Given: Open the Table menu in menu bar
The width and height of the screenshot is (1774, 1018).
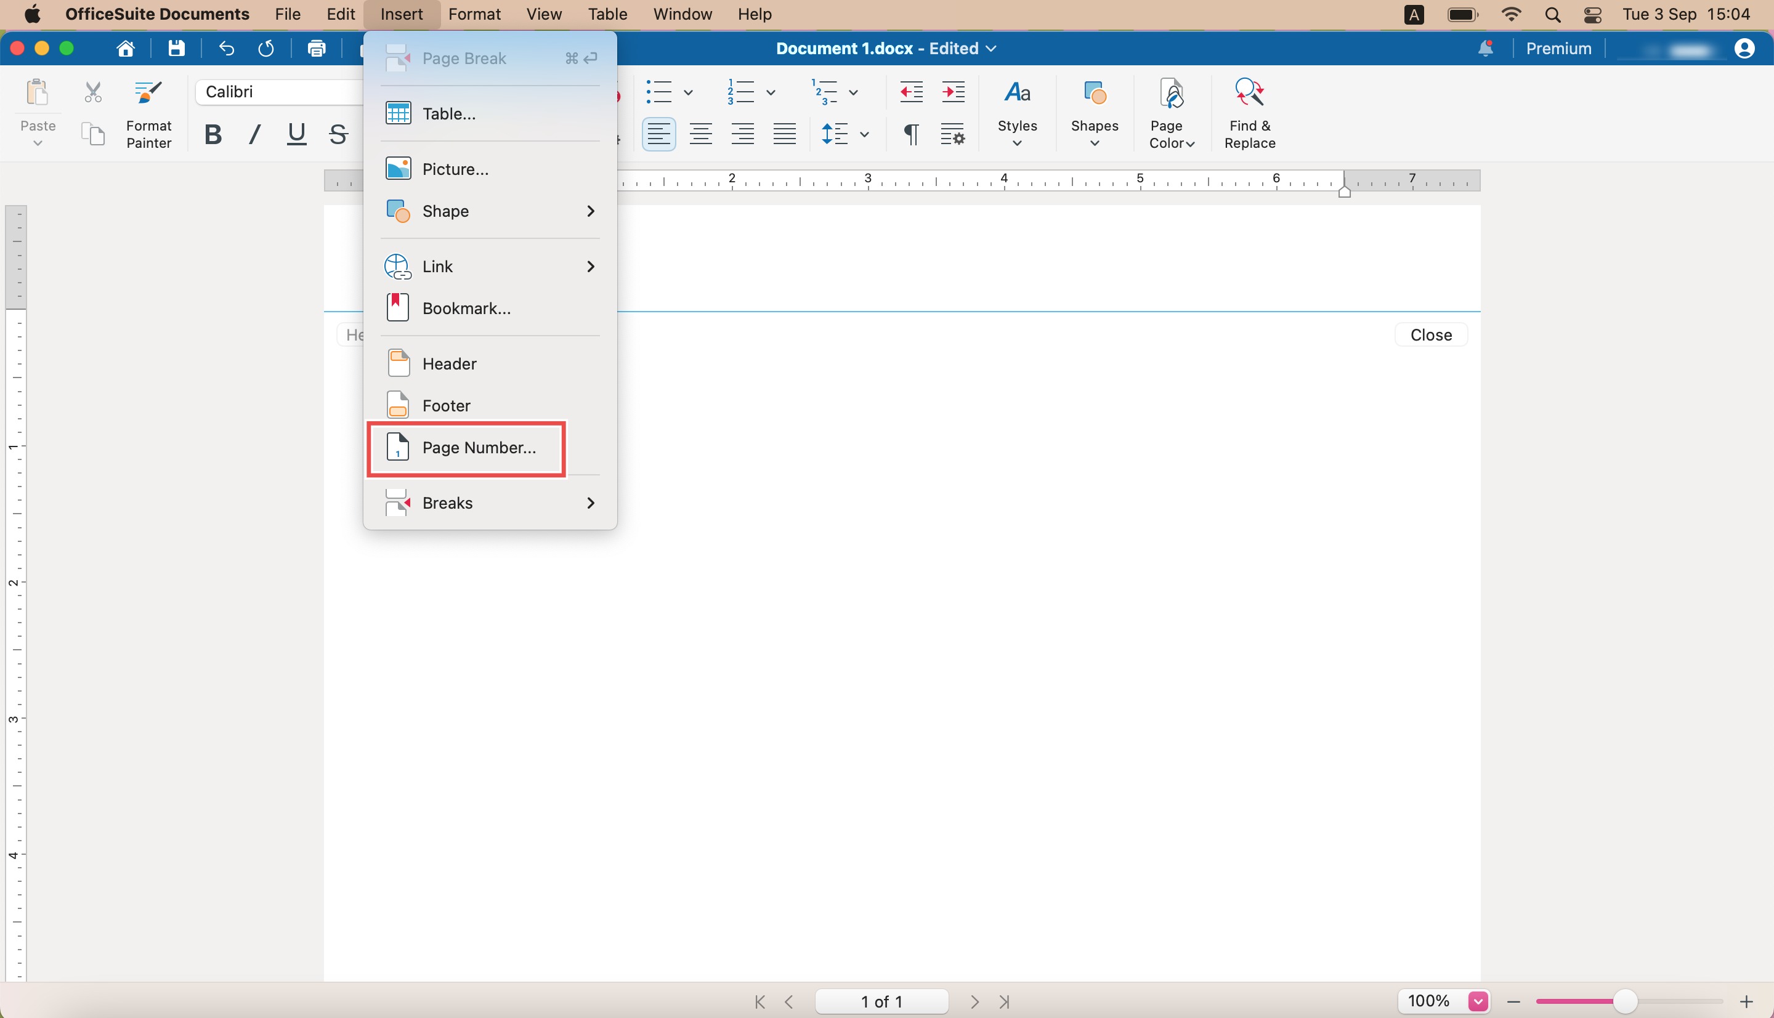Looking at the screenshot, I should pyautogui.click(x=607, y=14).
